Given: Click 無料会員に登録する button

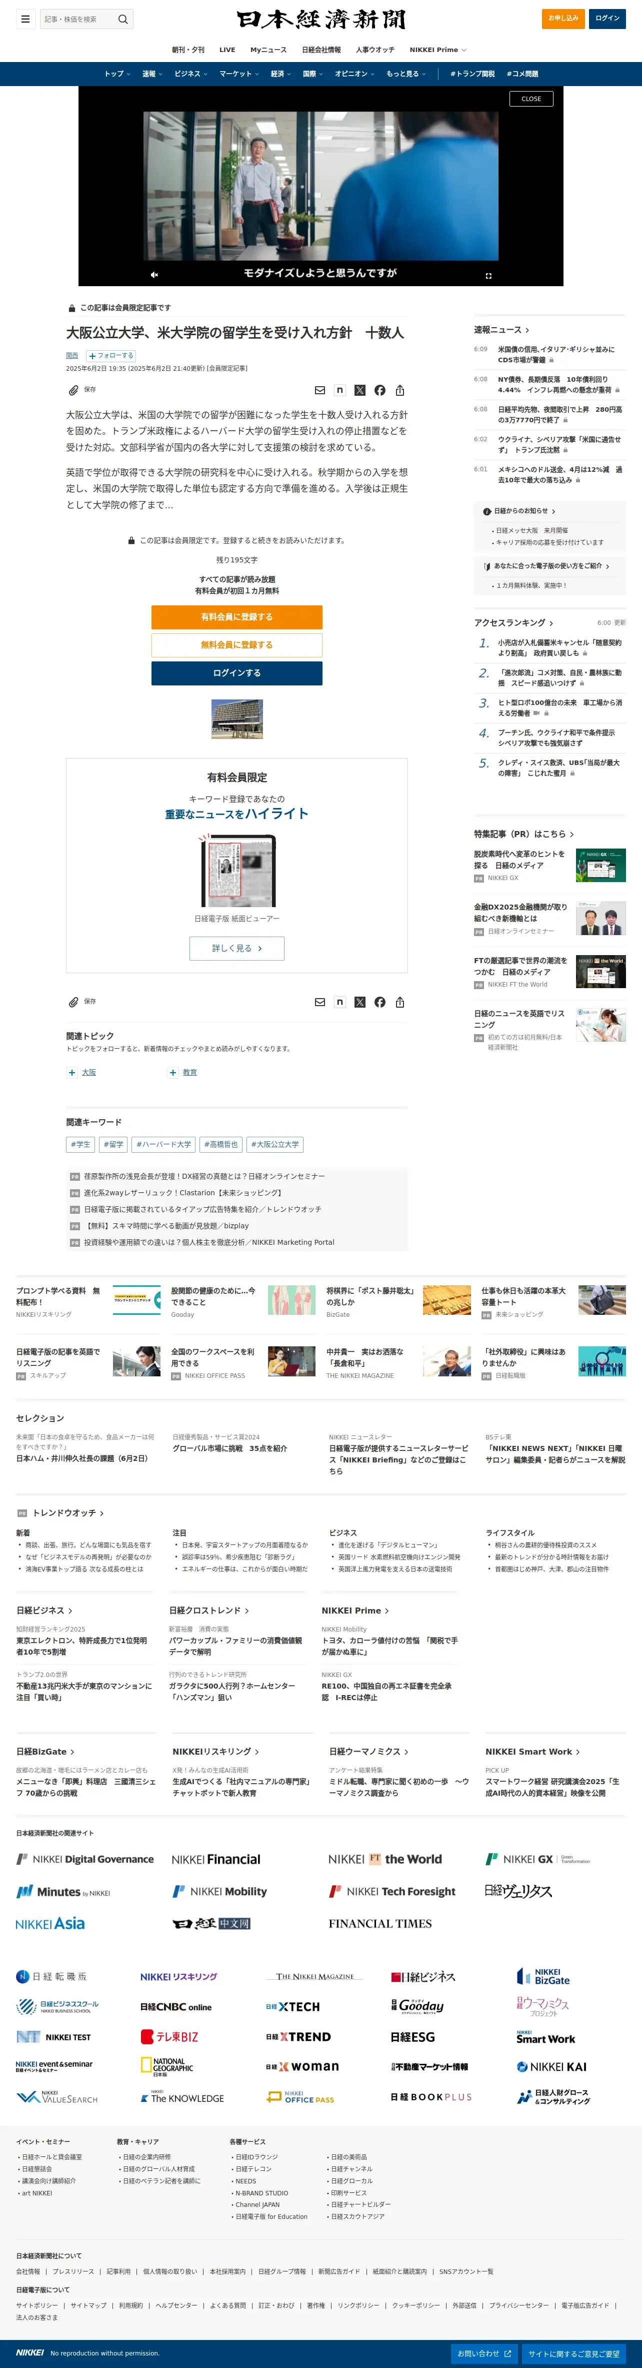Looking at the screenshot, I should pyautogui.click(x=237, y=644).
